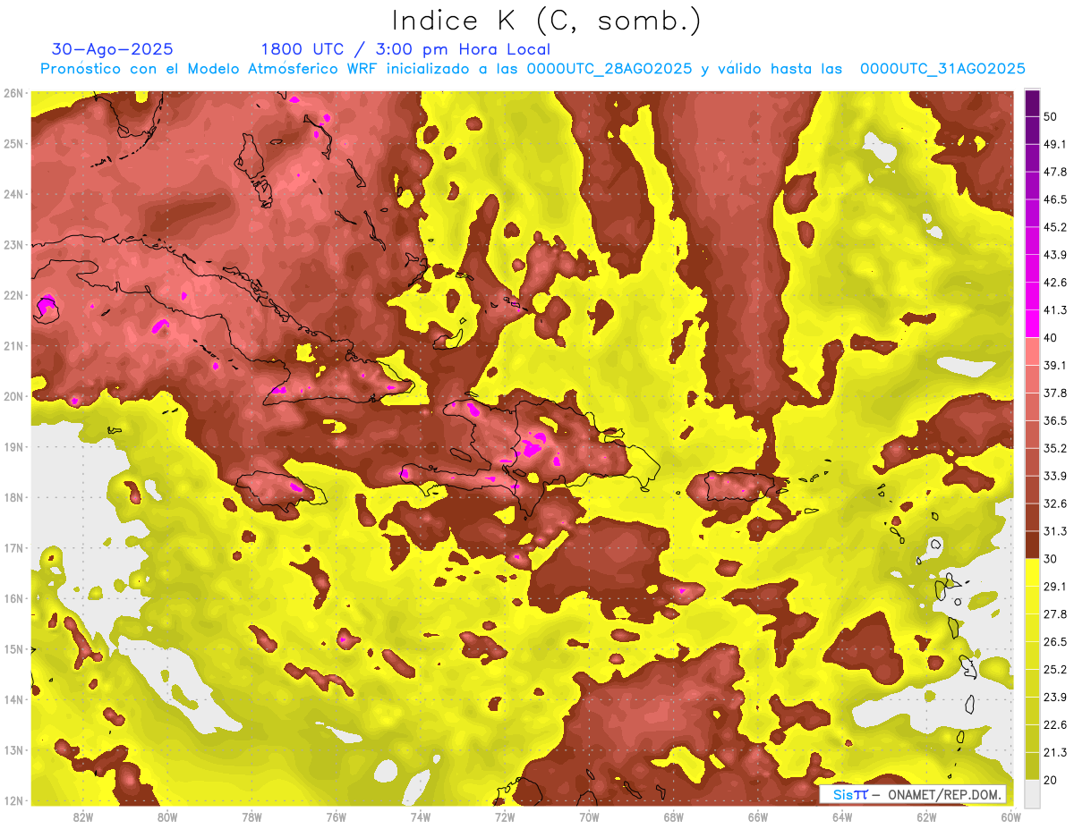Click the '32.6' legend value
The width and height of the screenshot is (1074, 829).
pos(1055,503)
